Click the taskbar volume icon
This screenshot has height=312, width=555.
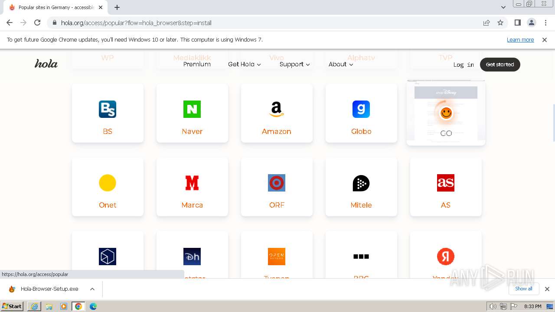point(493,306)
